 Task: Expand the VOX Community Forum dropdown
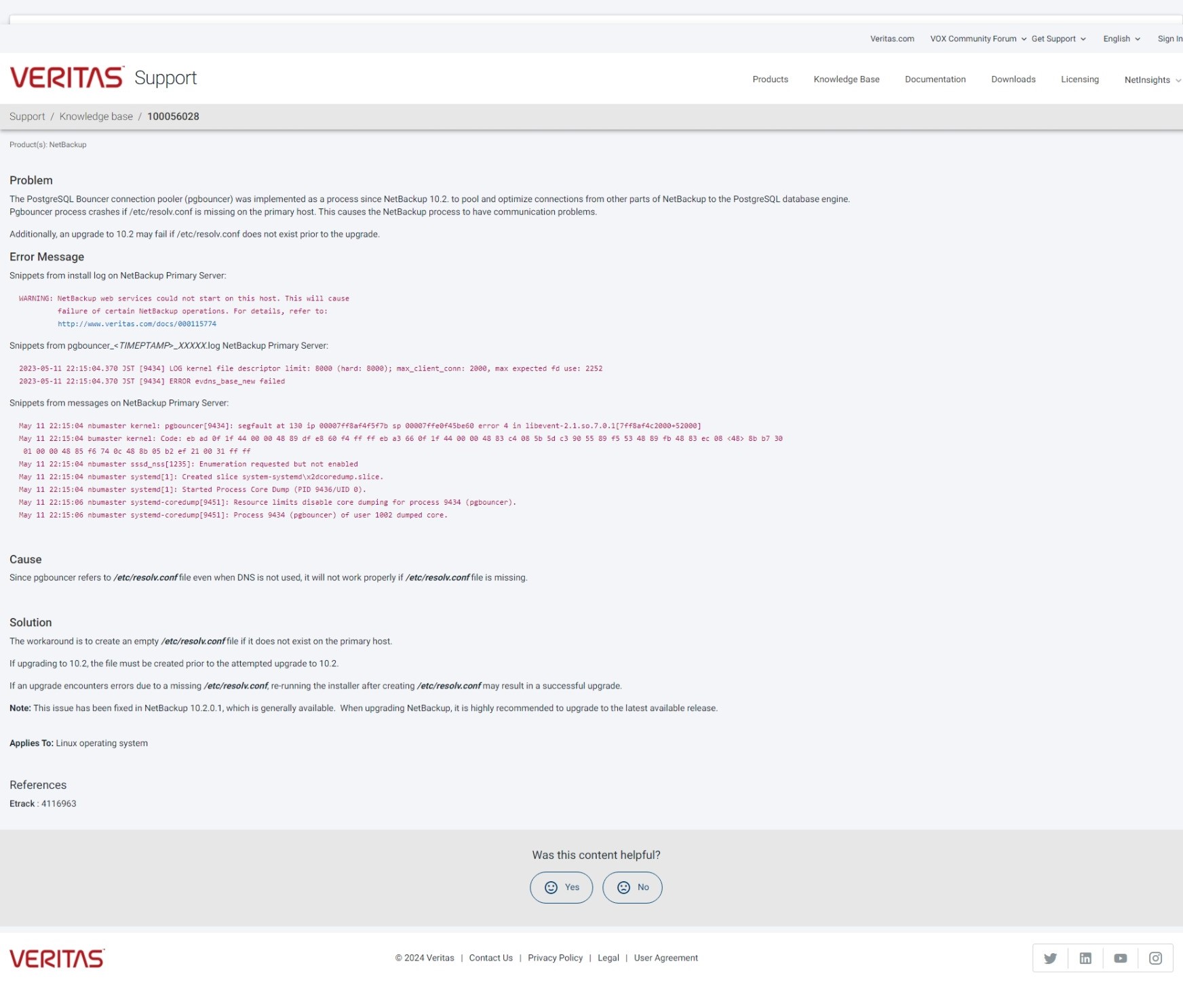coord(978,39)
